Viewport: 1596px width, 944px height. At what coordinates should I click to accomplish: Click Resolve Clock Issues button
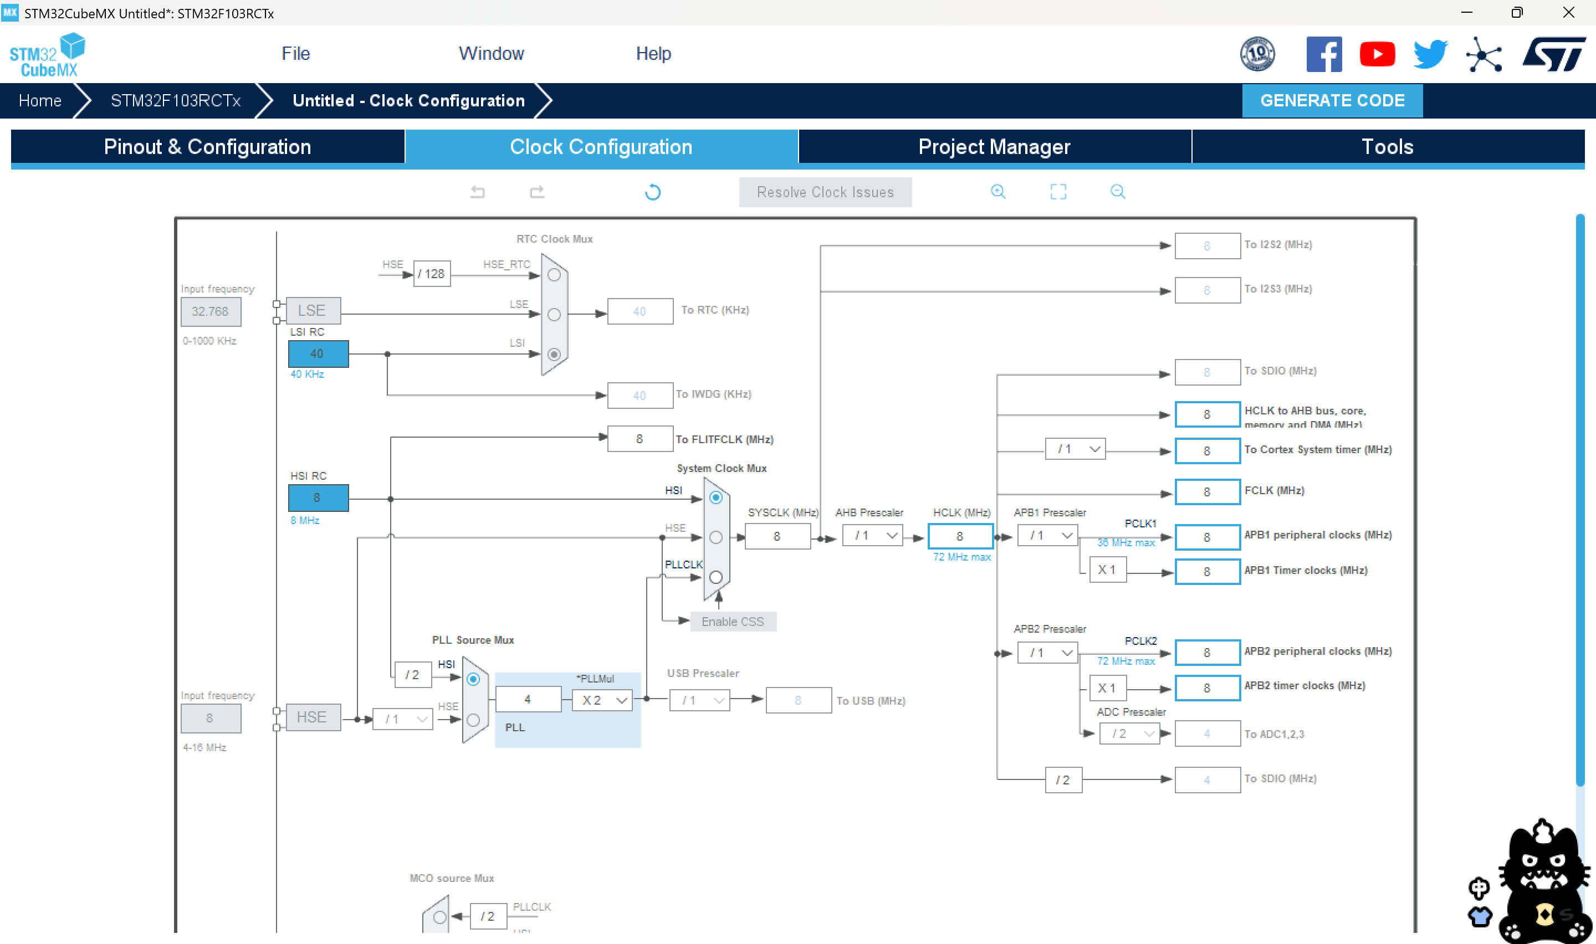825,192
